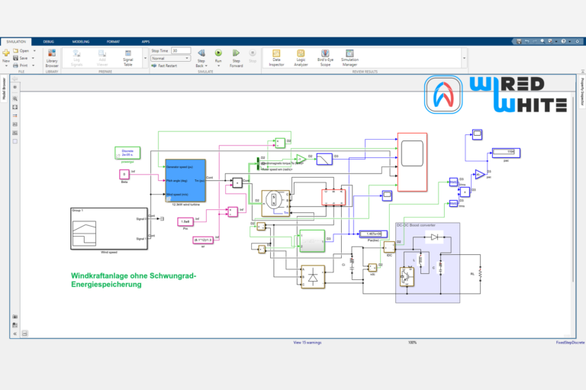Switch to the Format tab
Viewport: 586px width, 390px height.
tap(113, 41)
